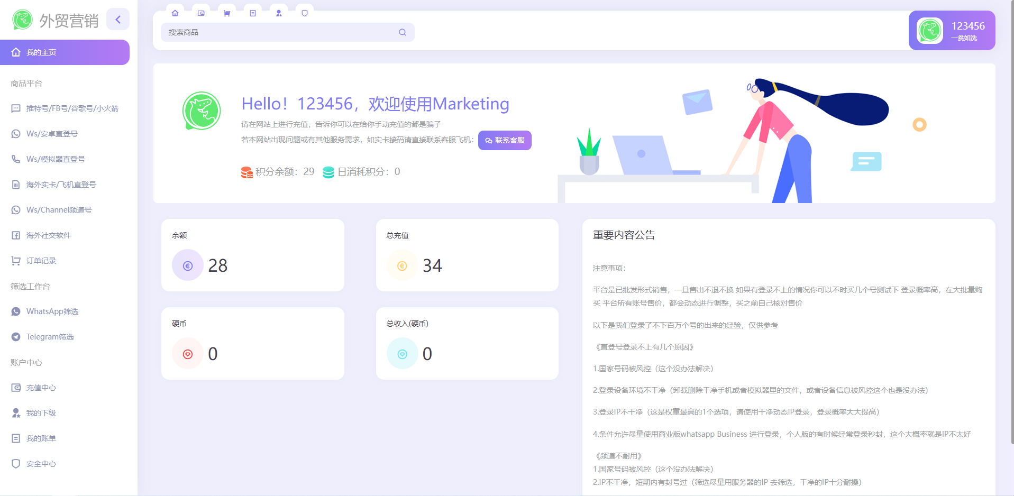
Task: Open 充值中心 in the sidebar
Action: coord(41,388)
